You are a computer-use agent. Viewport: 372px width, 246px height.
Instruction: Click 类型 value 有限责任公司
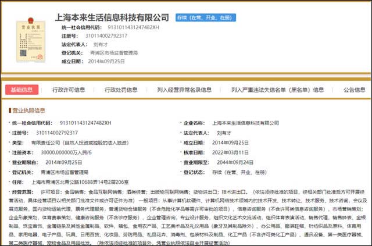(x=80, y=142)
